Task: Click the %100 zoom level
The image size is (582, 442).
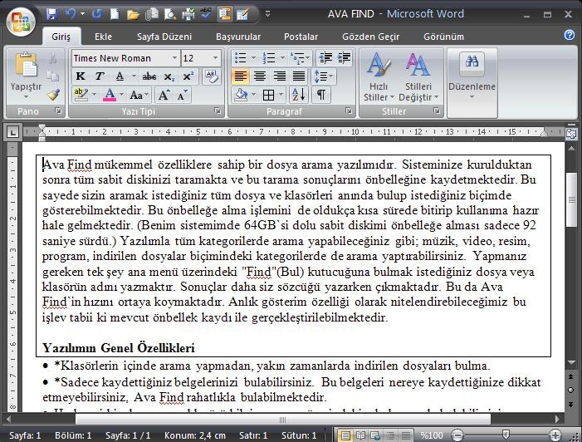Action: 431,435
